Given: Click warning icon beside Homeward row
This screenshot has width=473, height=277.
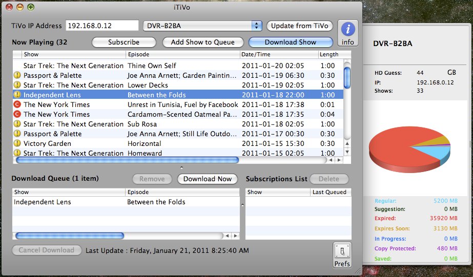Looking at the screenshot, I should click(x=17, y=153).
